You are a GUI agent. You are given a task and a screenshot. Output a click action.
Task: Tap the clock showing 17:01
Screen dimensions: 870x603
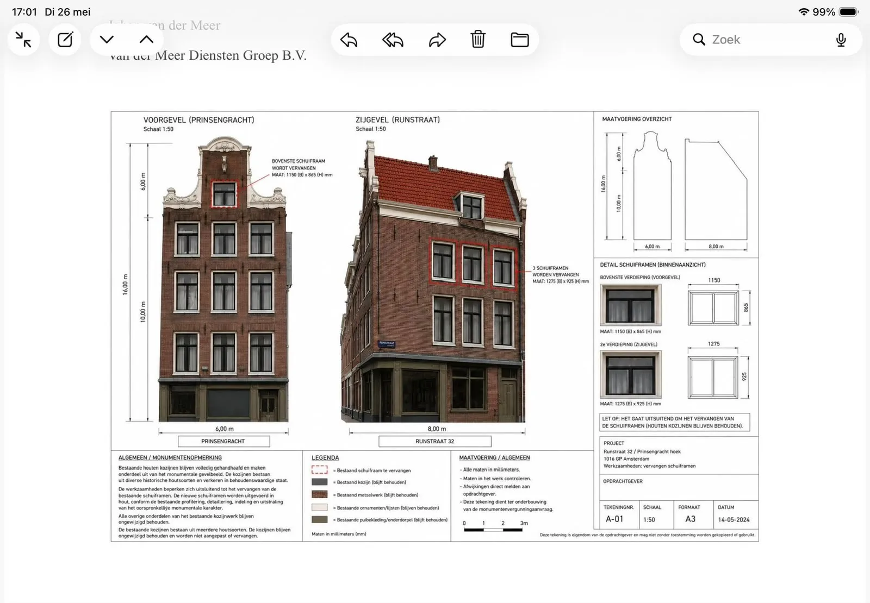coord(24,12)
